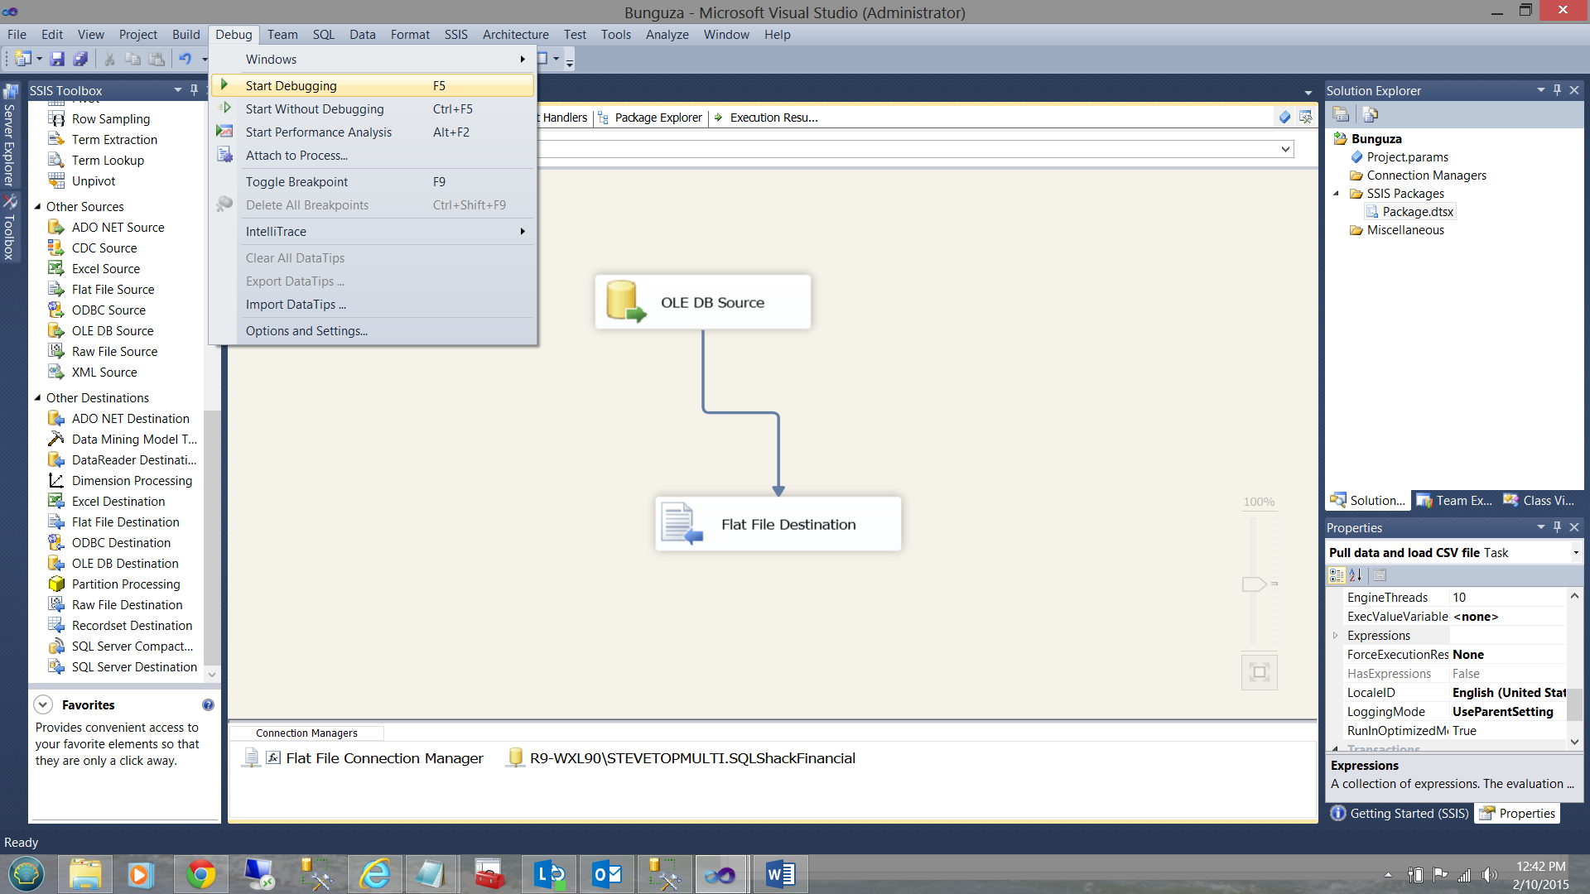Sort properties alphabetically icon
The width and height of the screenshot is (1590, 894).
1356,575
